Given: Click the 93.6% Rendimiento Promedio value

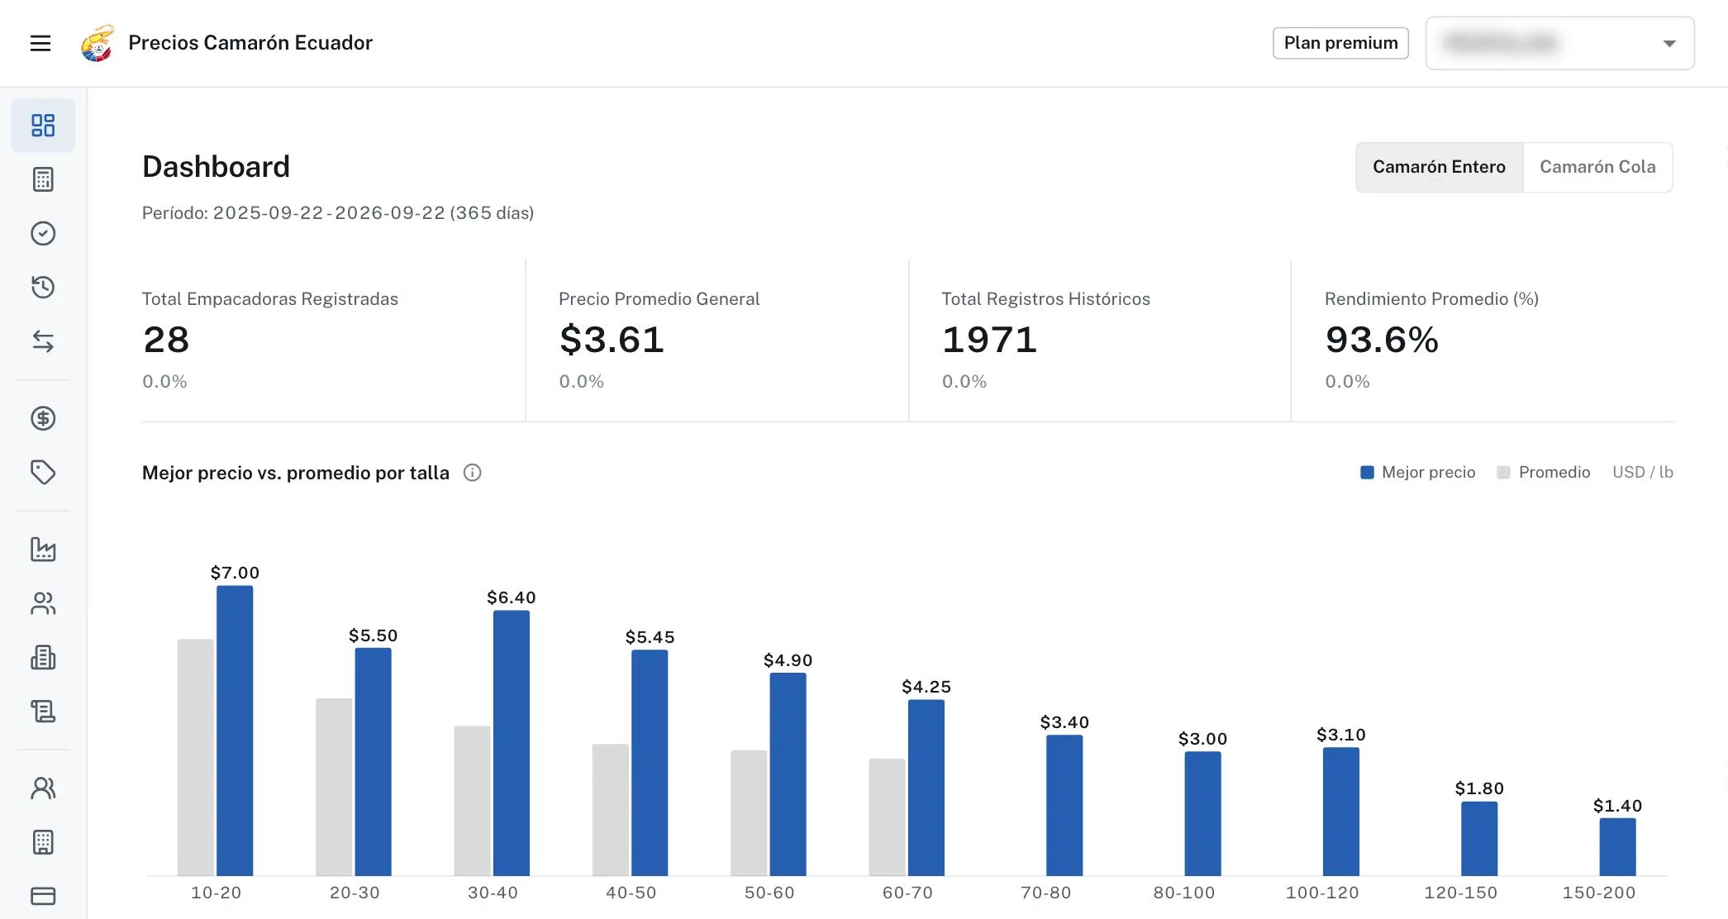Looking at the screenshot, I should tap(1382, 340).
